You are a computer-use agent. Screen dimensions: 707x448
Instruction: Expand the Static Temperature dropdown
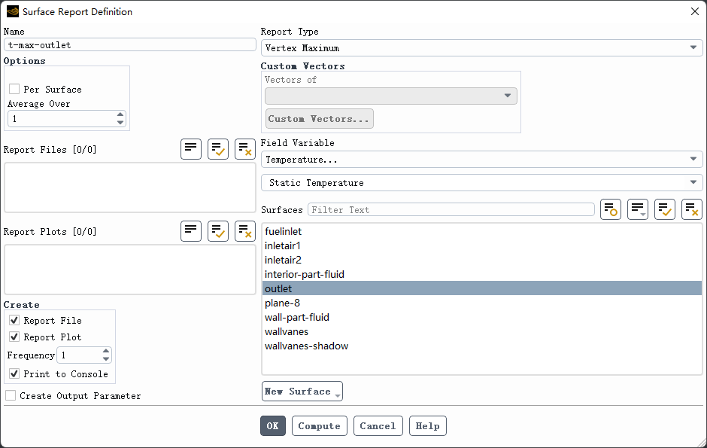tap(481, 183)
